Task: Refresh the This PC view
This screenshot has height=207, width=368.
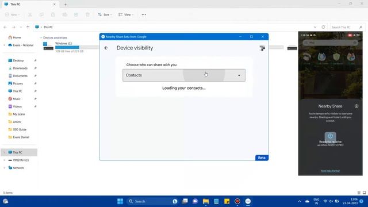Action: coord(323,27)
